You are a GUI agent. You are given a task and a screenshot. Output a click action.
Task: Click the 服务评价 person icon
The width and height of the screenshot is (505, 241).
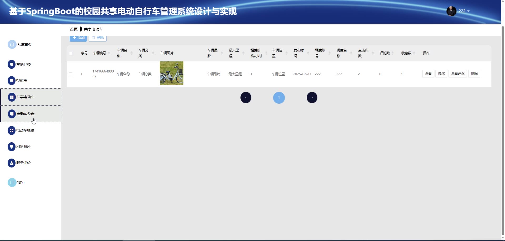point(12,163)
